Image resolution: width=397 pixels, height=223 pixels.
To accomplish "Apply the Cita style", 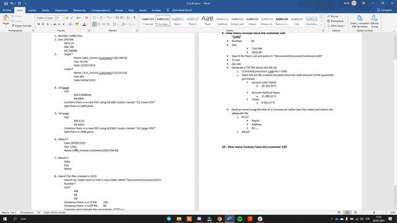I will (x=297, y=20).
